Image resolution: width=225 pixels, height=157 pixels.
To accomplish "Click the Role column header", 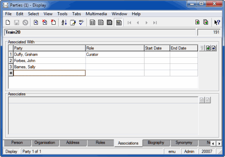I will [115, 48].
